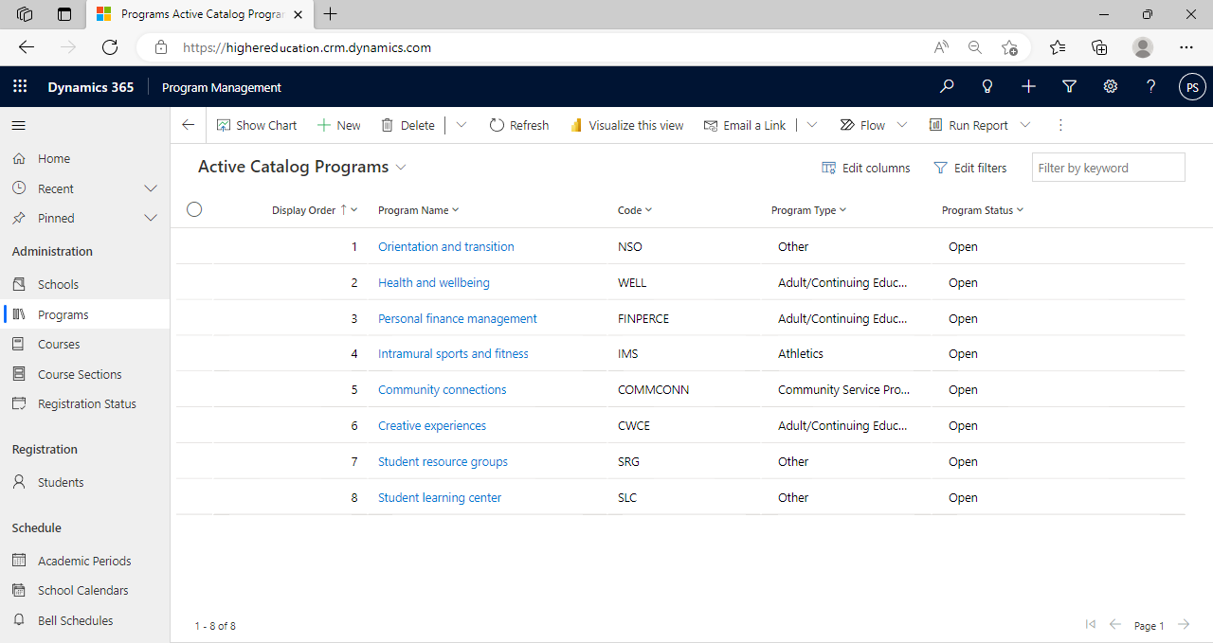The height and width of the screenshot is (643, 1213).
Task: Open the Edit columns panel
Action: pos(865,168)
